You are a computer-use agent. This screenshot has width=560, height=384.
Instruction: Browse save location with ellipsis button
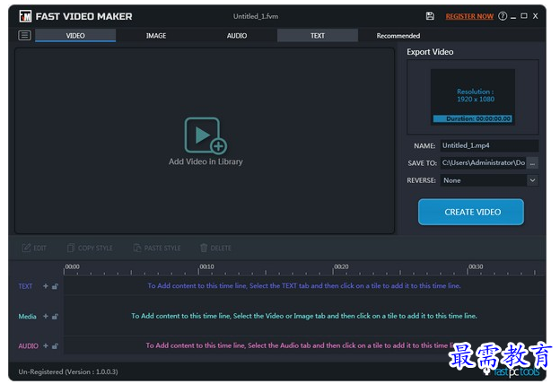click(x=532, y=163)
